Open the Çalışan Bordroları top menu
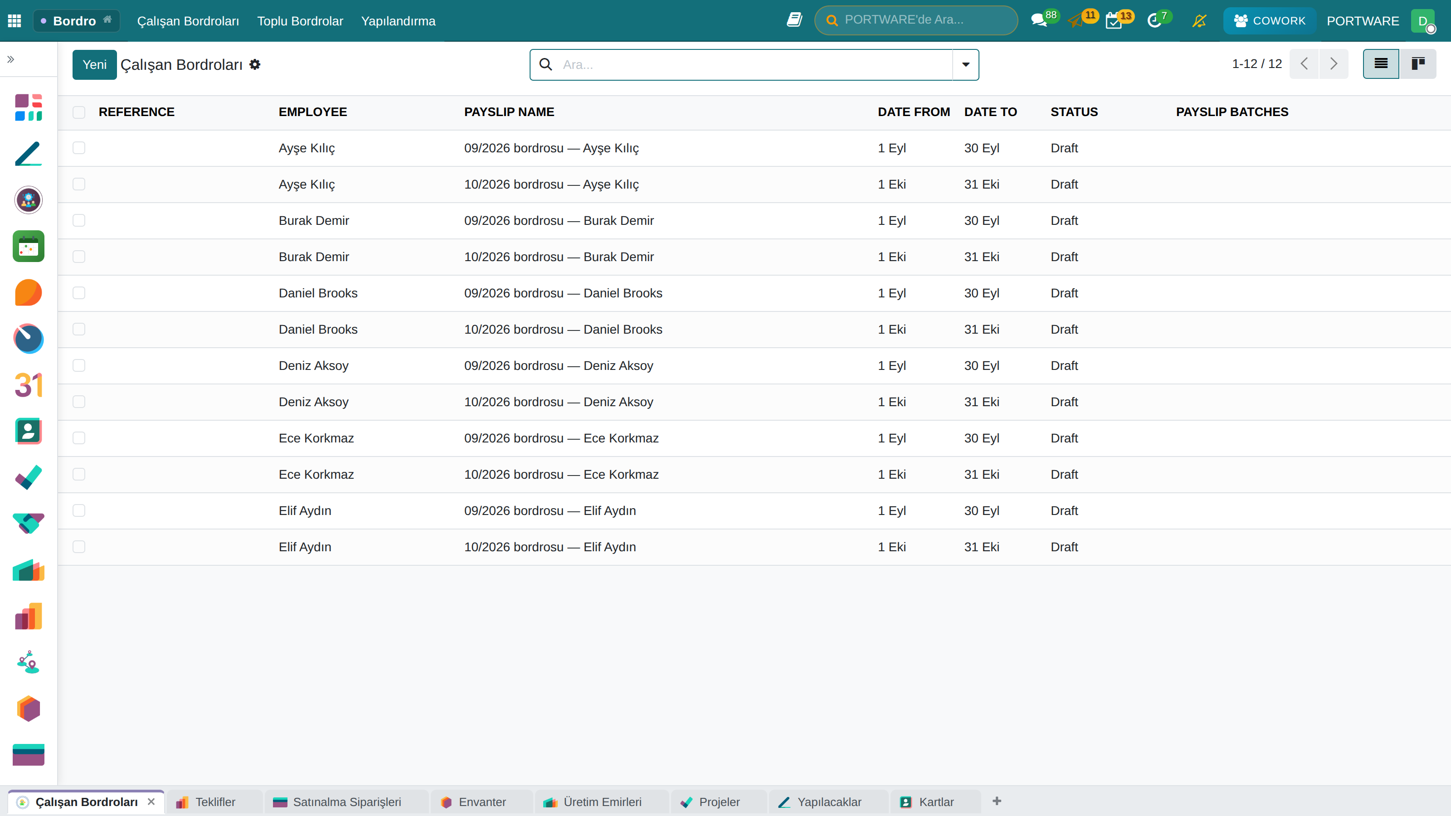 tap(188, 21)
